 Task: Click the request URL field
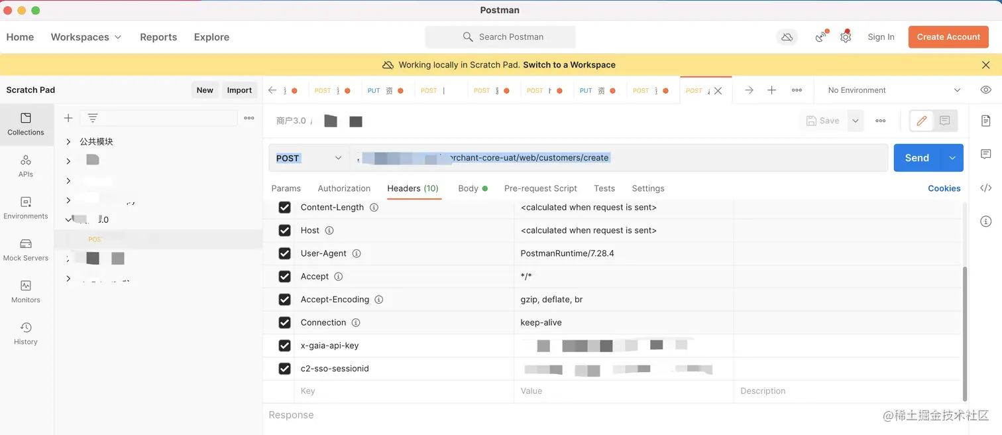click(x=619, y=158)
